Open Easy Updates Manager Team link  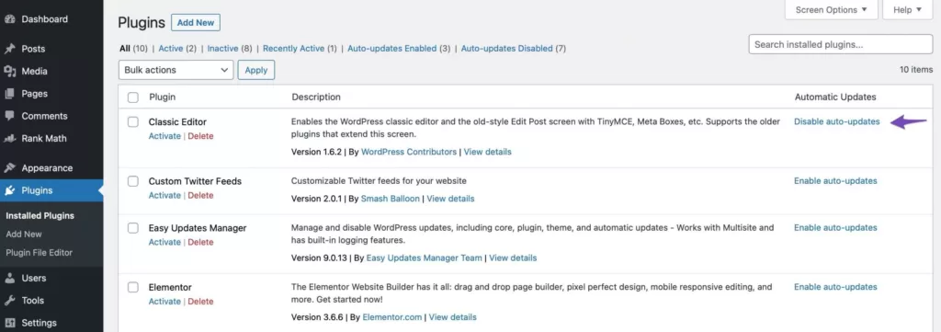pos(424,258)
